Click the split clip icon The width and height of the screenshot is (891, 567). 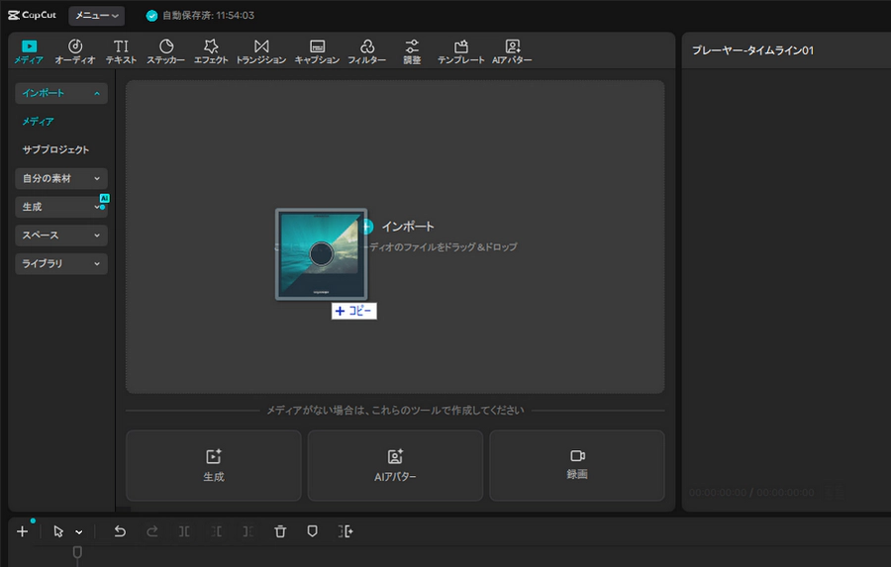[x=184, y=531]
